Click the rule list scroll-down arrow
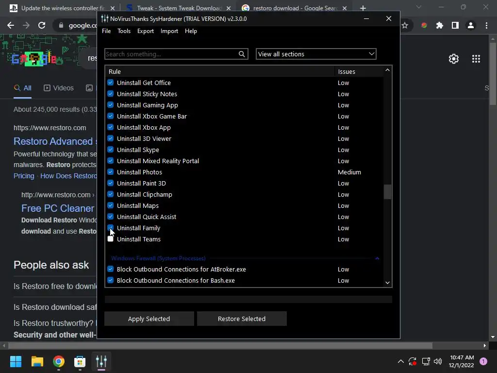This screenshot has width=497, height=373. coord(387,283)
